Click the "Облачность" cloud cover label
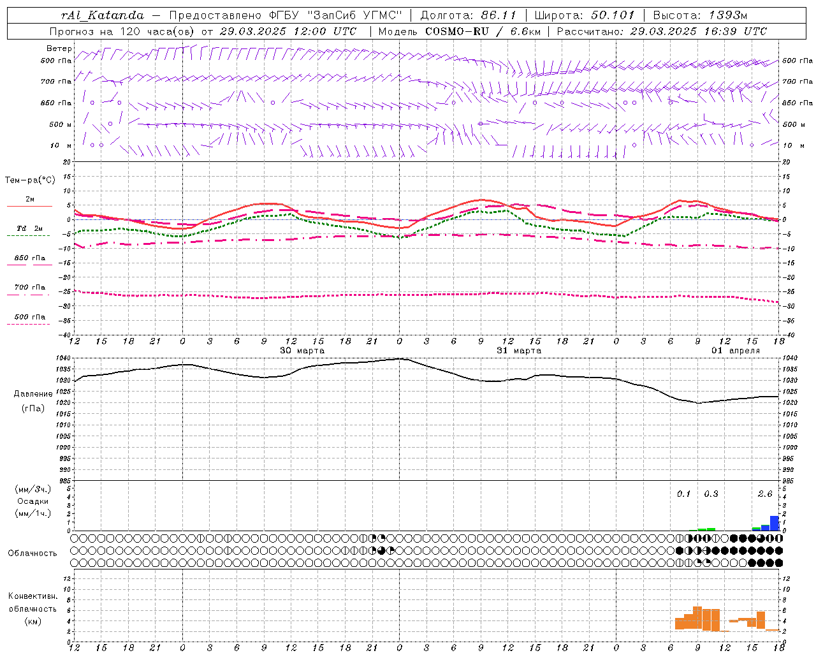 coord(33,554)
